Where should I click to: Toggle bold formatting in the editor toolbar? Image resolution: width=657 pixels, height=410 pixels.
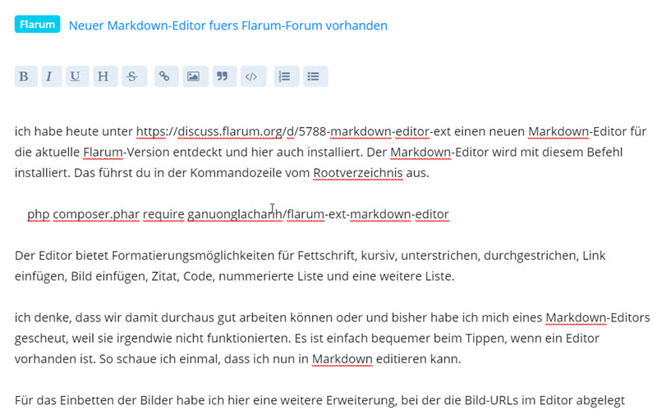click(x=25, y=76)
